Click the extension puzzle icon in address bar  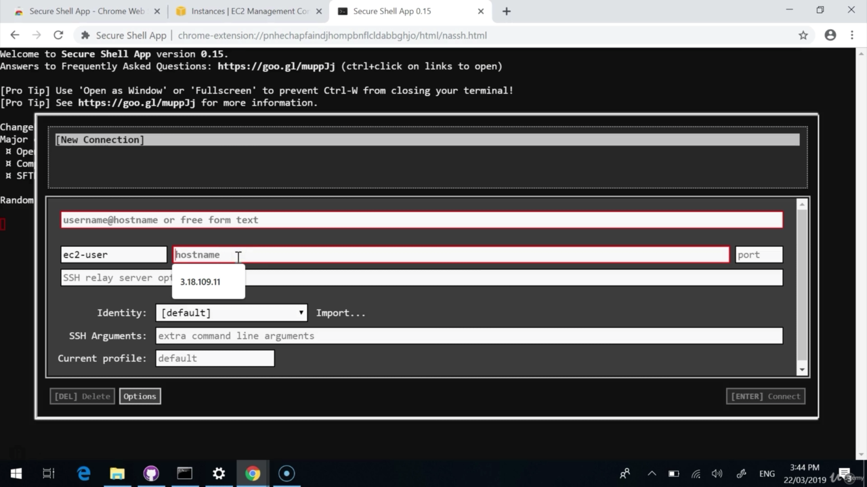tap(85, 35)
